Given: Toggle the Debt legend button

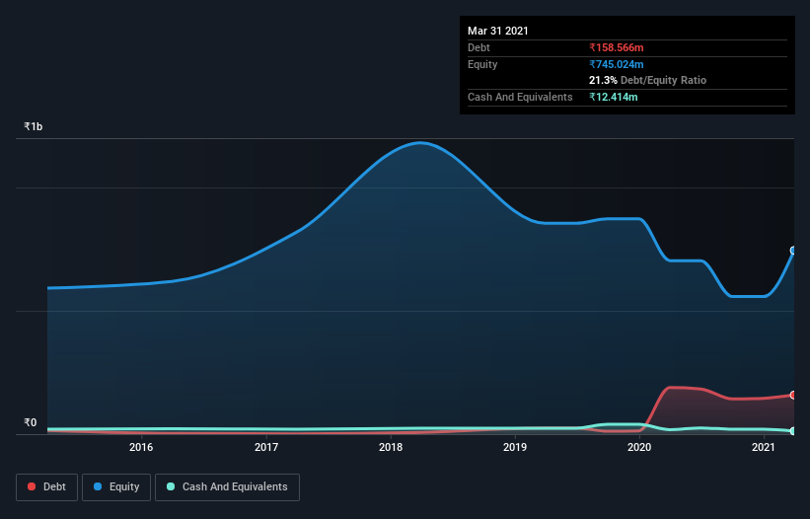Looking at the screenshot, I should (47, 487).
